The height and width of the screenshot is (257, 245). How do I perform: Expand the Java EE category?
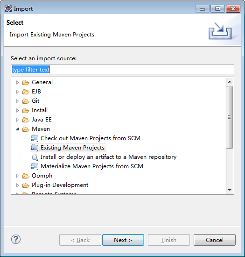click(x=17, y=120)
